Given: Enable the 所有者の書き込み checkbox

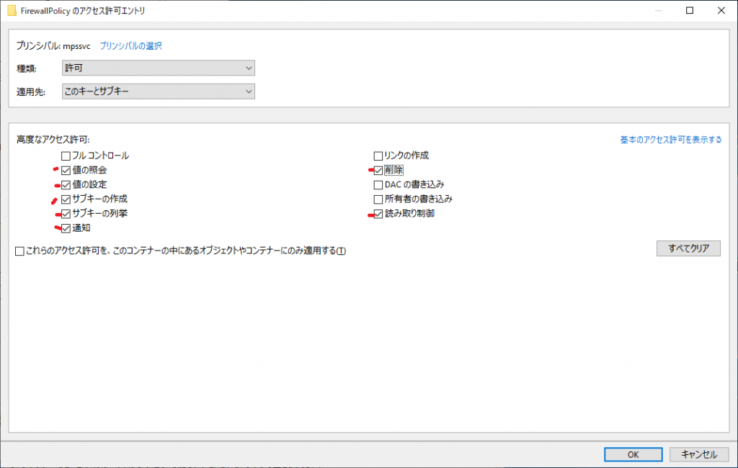Looking at the screenshot, I should (x=378, y=199).
